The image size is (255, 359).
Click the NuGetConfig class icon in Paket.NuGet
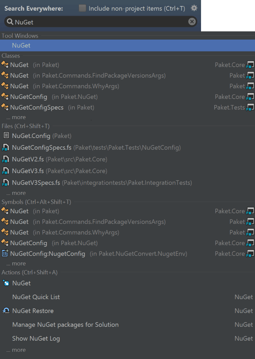pos(5,97)
